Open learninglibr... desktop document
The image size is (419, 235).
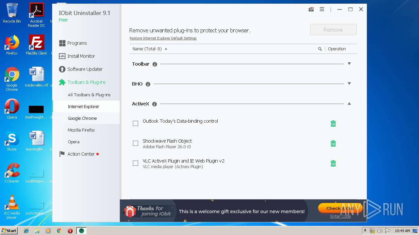(x=36, y=141)
